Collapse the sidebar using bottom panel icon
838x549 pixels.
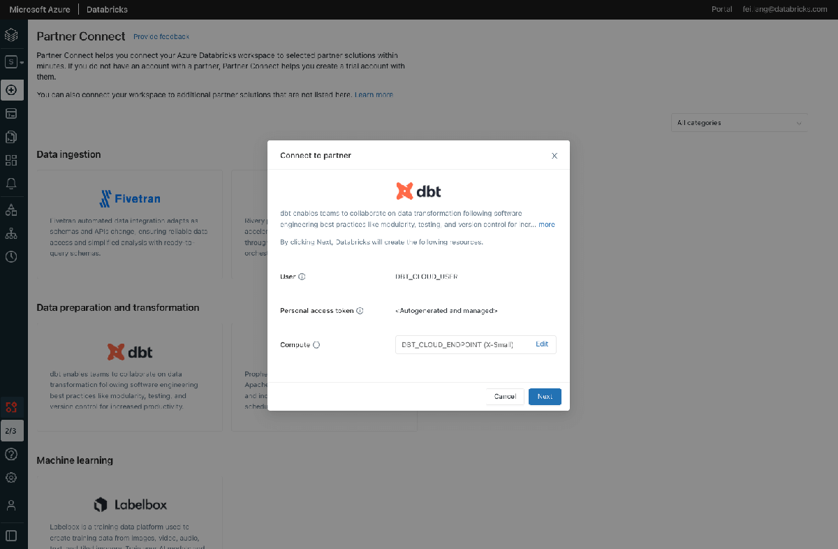pos(11,536)
